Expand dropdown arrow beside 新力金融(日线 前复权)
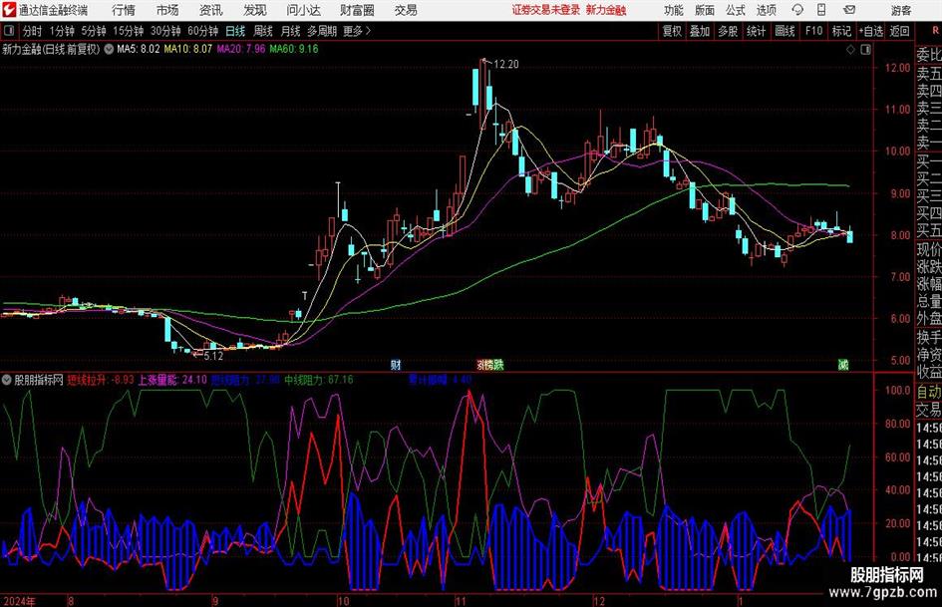 [109, 49]
